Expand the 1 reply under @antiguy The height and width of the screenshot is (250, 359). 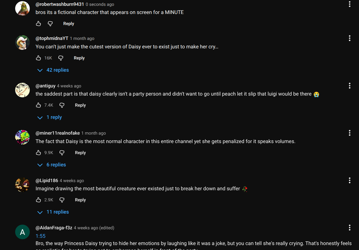coord(49,117)
